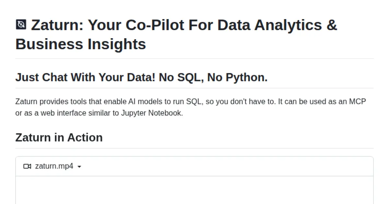Viewport: 389px width, 204px height.
Task: Click the 'Business Insights' line of the title
Action: point(80,44)
